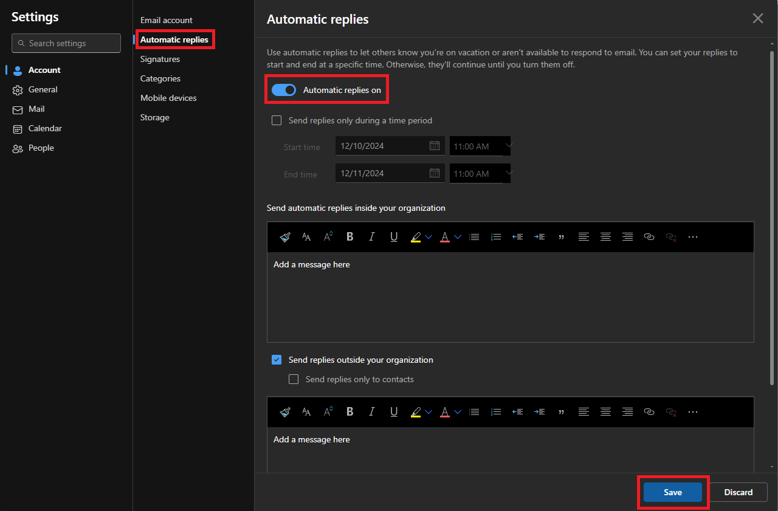Image resolution: width=778 pixels, height=511 pixels.
Task: Expand the Start time hour dropdown
Action: pyautogui.click(x=509, y=146)
